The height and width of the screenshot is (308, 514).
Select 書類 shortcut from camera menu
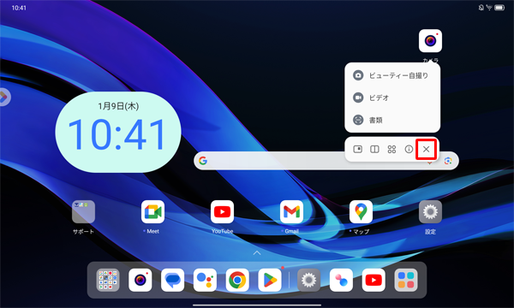click(x=392, y=120)
